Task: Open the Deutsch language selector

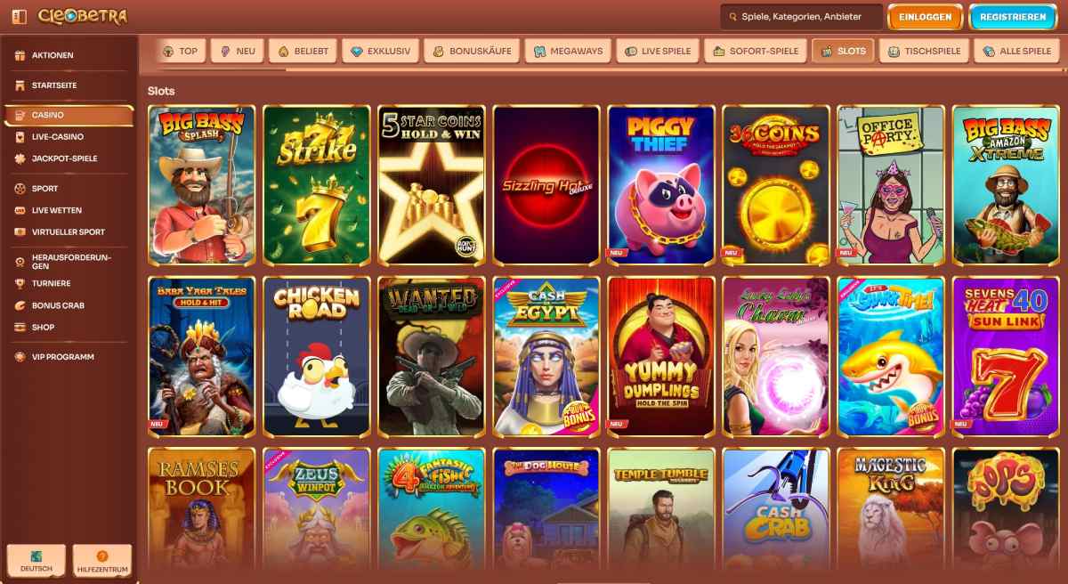Action: click(36, 562)
